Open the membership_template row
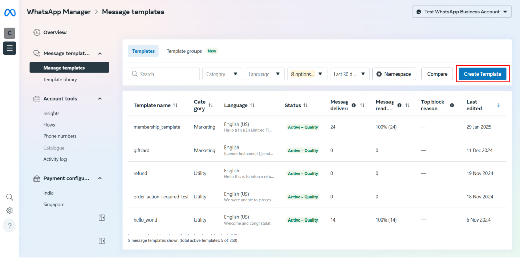520x258 pixels. click(x=317, y=127)
